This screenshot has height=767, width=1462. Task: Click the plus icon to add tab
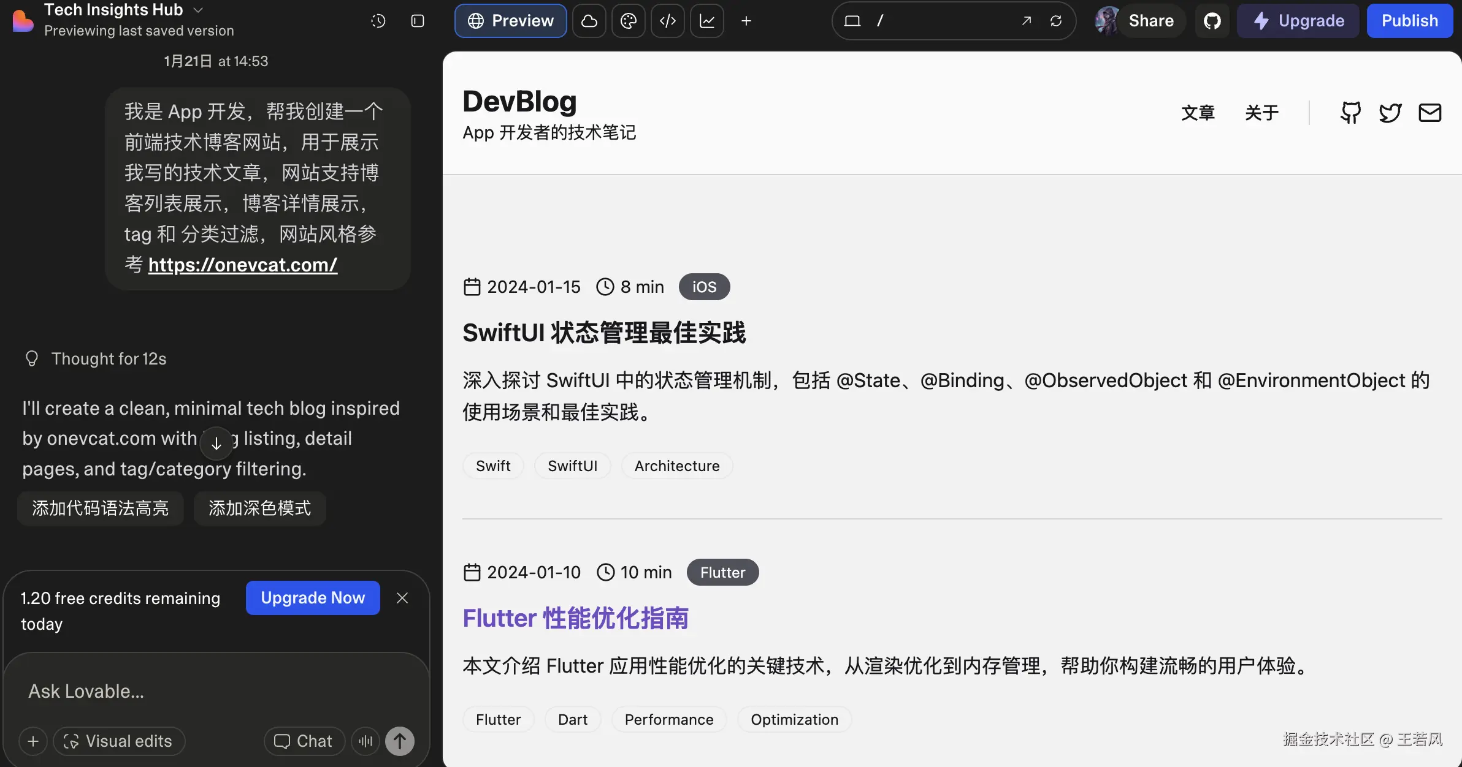click(x=746, y=21)
